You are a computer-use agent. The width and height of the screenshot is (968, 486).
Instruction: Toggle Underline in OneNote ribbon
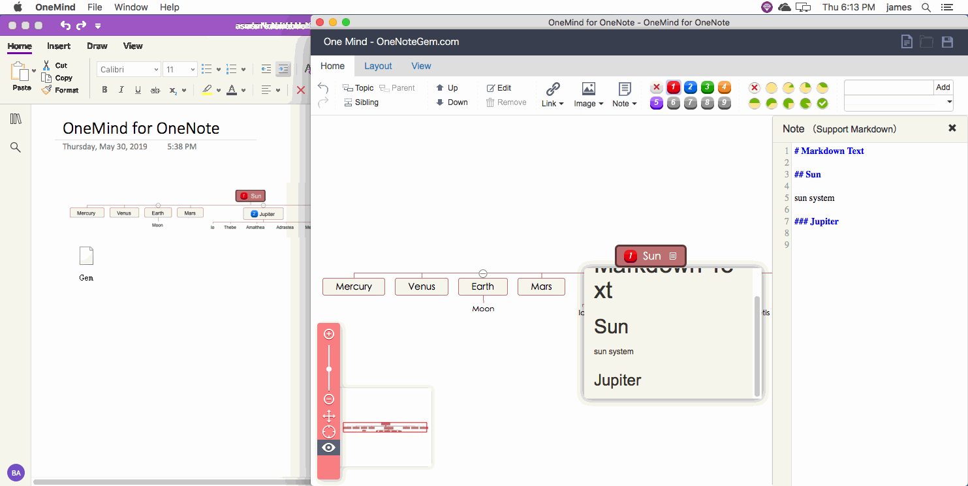coord(138,90)
